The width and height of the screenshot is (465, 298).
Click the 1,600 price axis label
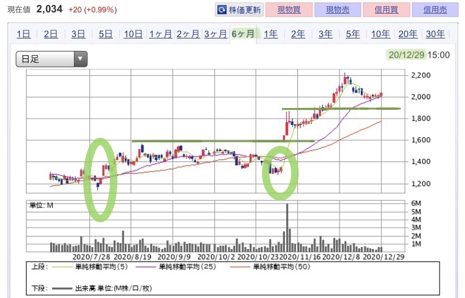[x=420, y=140]
